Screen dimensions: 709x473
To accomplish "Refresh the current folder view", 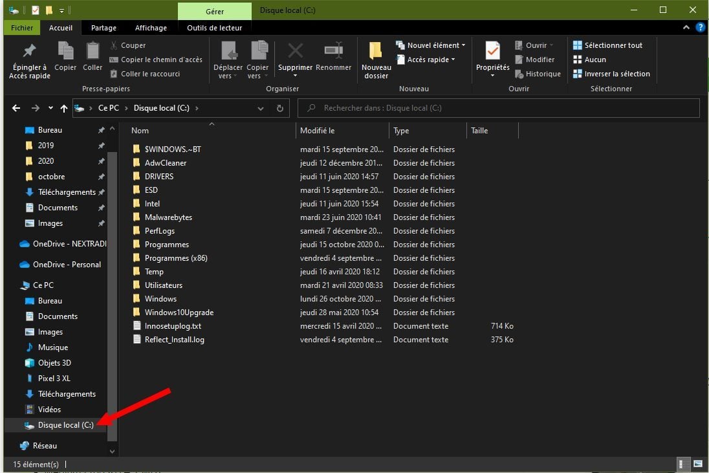I will [x=280, y=108].
